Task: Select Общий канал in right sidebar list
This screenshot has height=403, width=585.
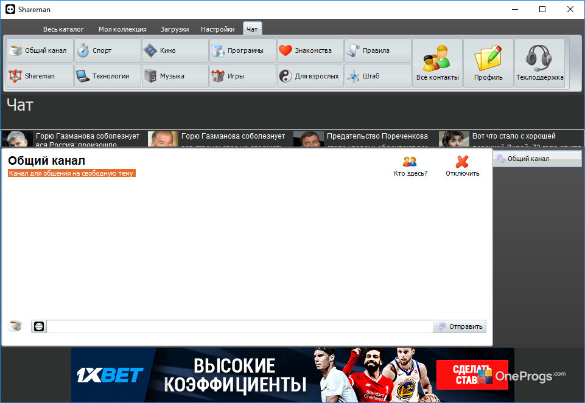Action: (x=538, y=159)
